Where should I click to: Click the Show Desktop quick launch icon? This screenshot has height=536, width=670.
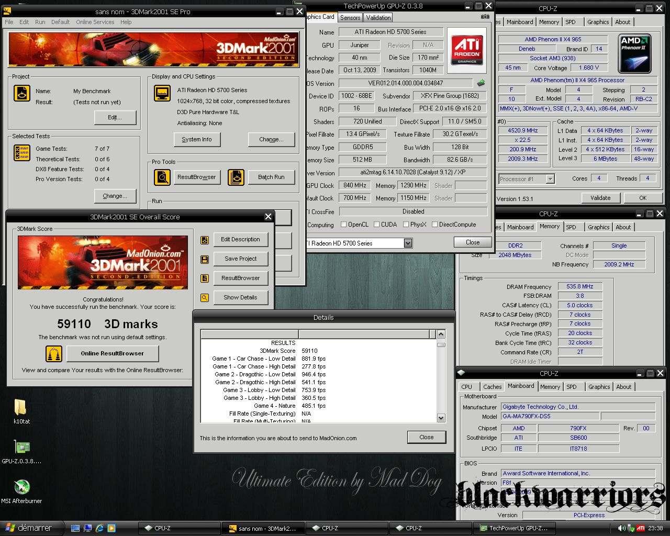pyautogui.click(x=75, y=528)
